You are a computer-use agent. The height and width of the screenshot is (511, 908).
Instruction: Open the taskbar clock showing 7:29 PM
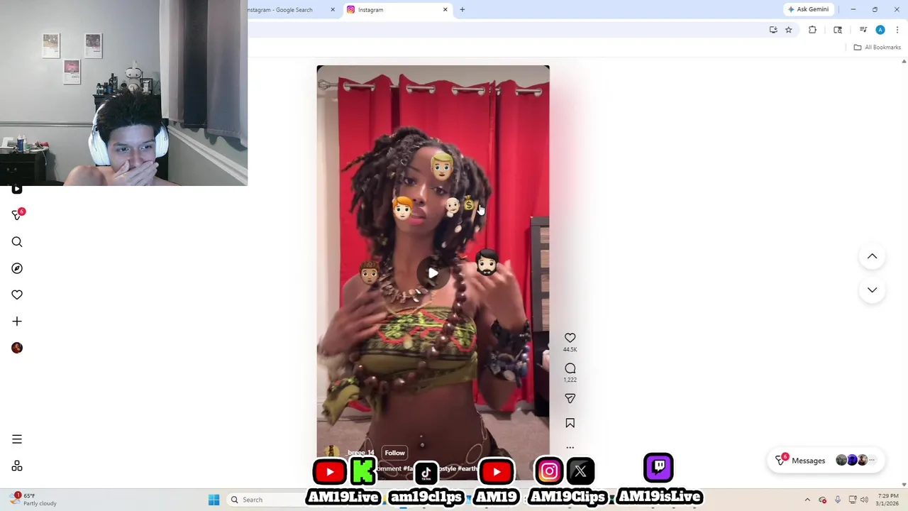pos(887,500)
